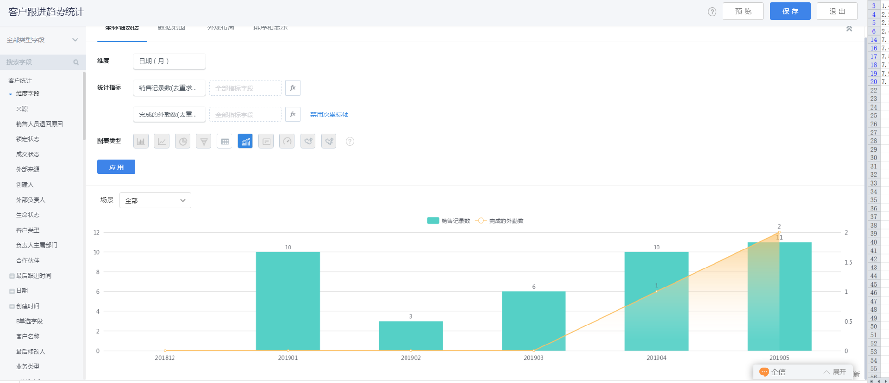This screenshot has height=383, width=889.
Task: Click search magnifier icon in field search
Action: tap(76, 62)
